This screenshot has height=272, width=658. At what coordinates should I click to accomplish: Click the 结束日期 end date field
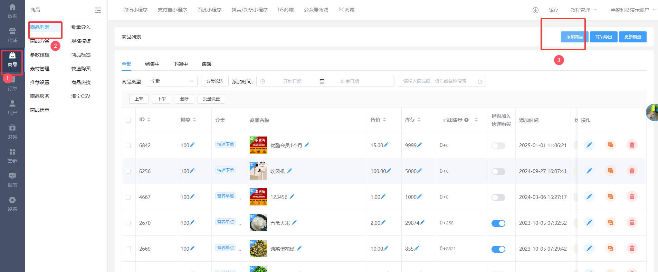pos(350,81)
